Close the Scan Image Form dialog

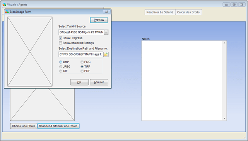[107, 12]
